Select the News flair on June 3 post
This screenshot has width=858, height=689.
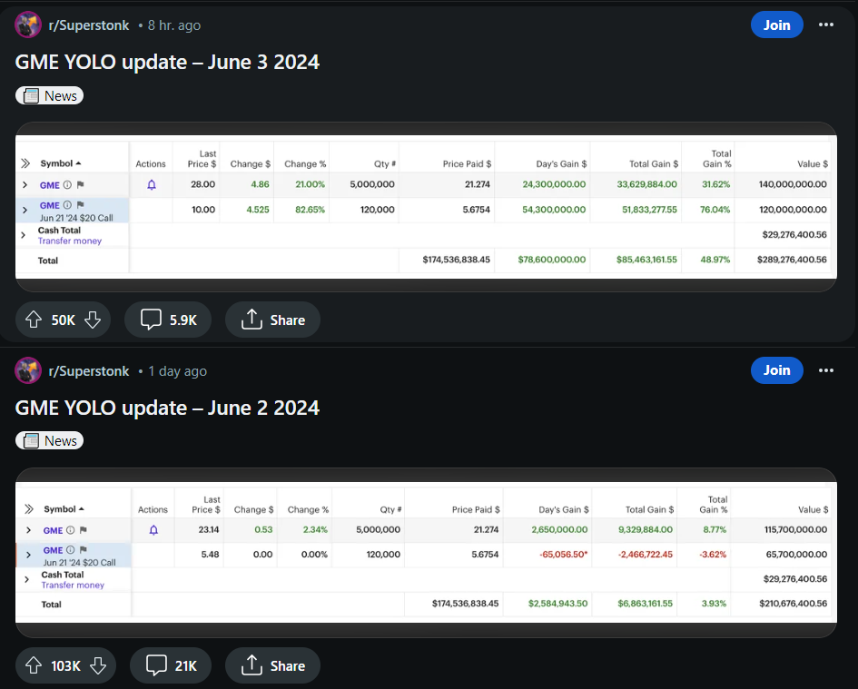pyautogui.click(x=50, y=95)
